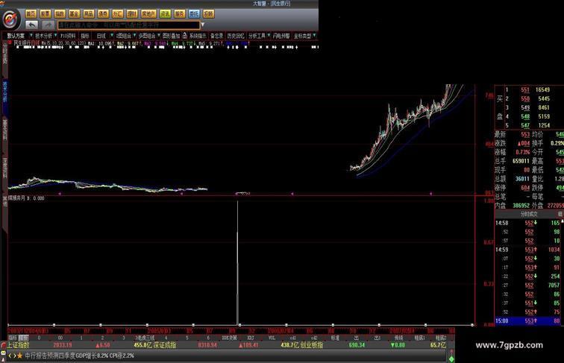Screen dimensions: 564x363
Task: Select the highlighted 15:00 trade row
Action: tap(529, 321)
